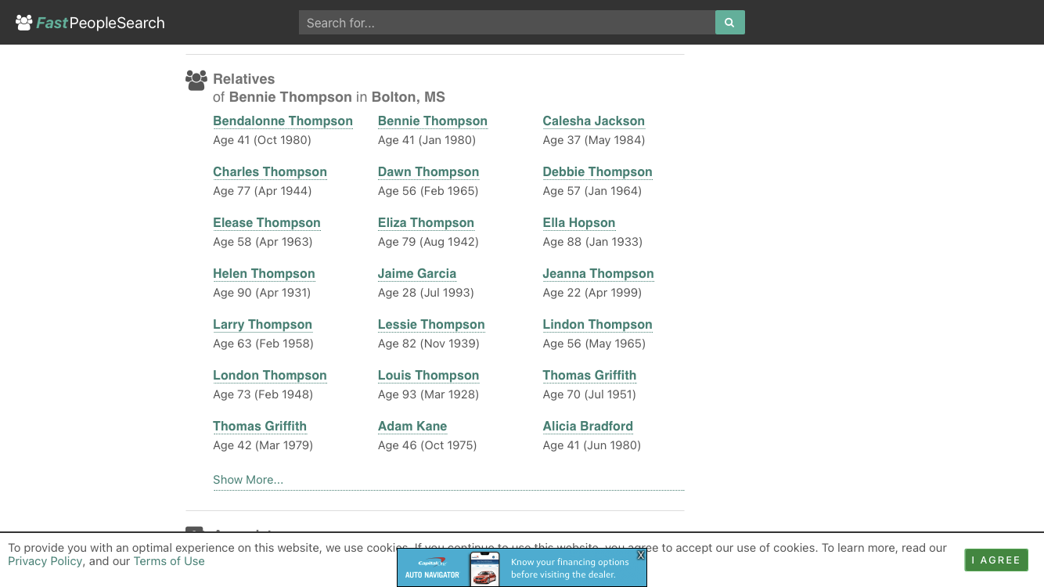Open Alicia Bradford's record
This screenshot has width=1044, height=587.
[589, 427]
